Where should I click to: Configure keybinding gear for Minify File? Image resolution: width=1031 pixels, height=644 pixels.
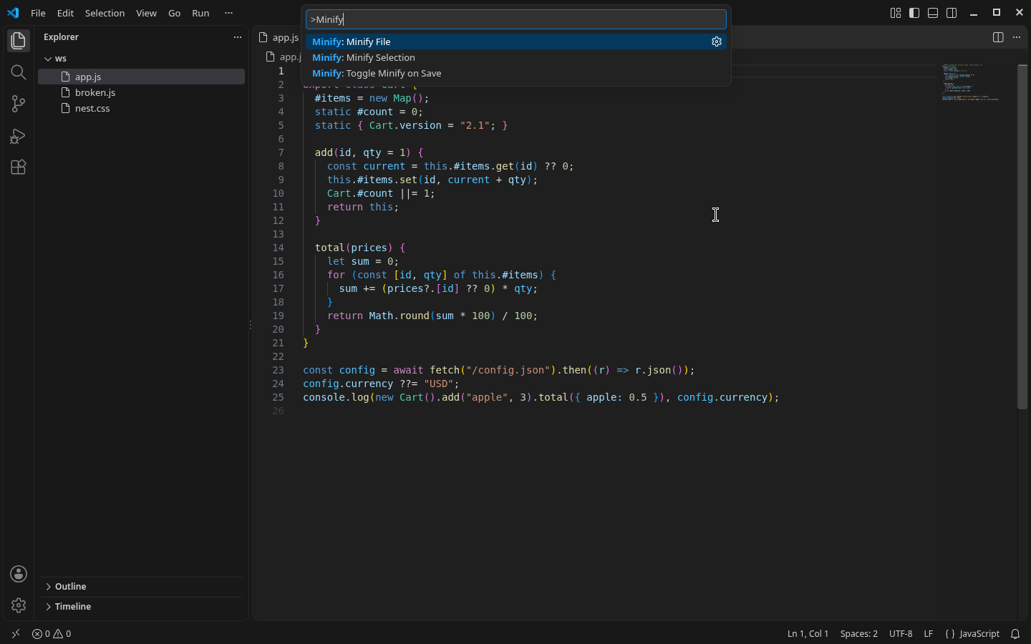tap(716, 42)
